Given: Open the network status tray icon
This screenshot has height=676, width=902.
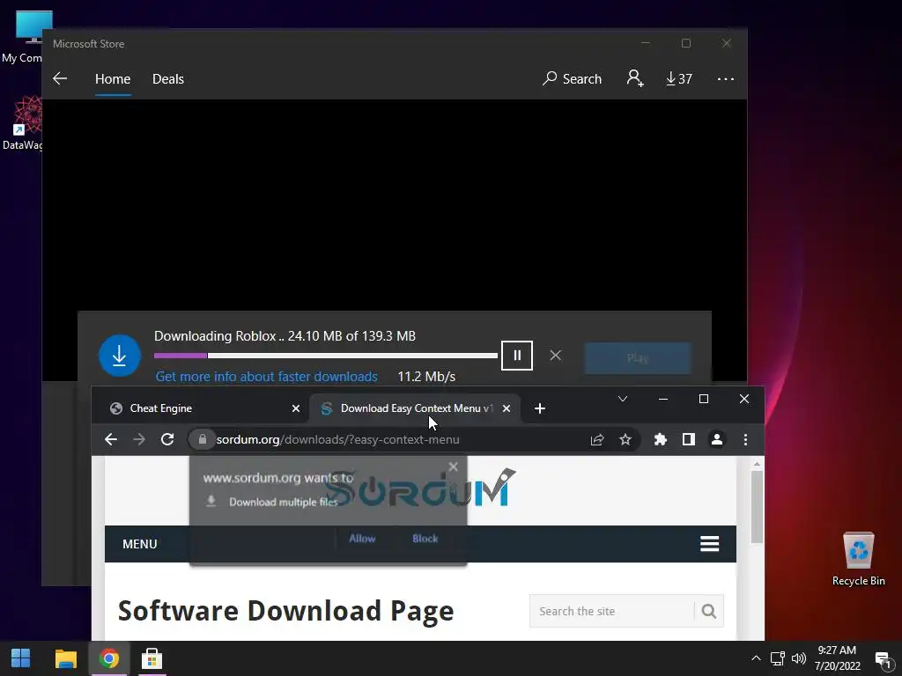Looking at the screenshot, I should tap(777, 658).
